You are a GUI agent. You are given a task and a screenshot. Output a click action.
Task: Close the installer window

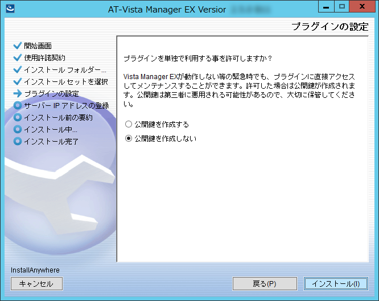coord(362,6)
